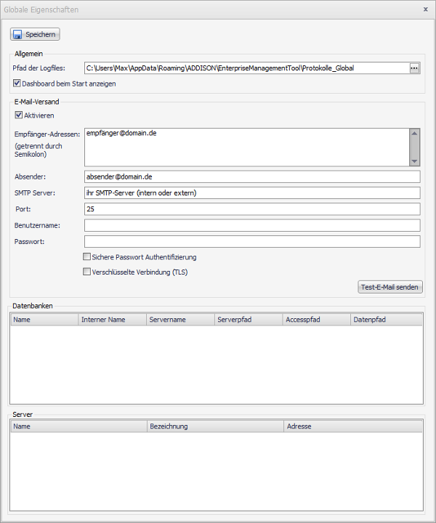
Task: Click the Serverpfad column header
Action: tap(249, 320)
